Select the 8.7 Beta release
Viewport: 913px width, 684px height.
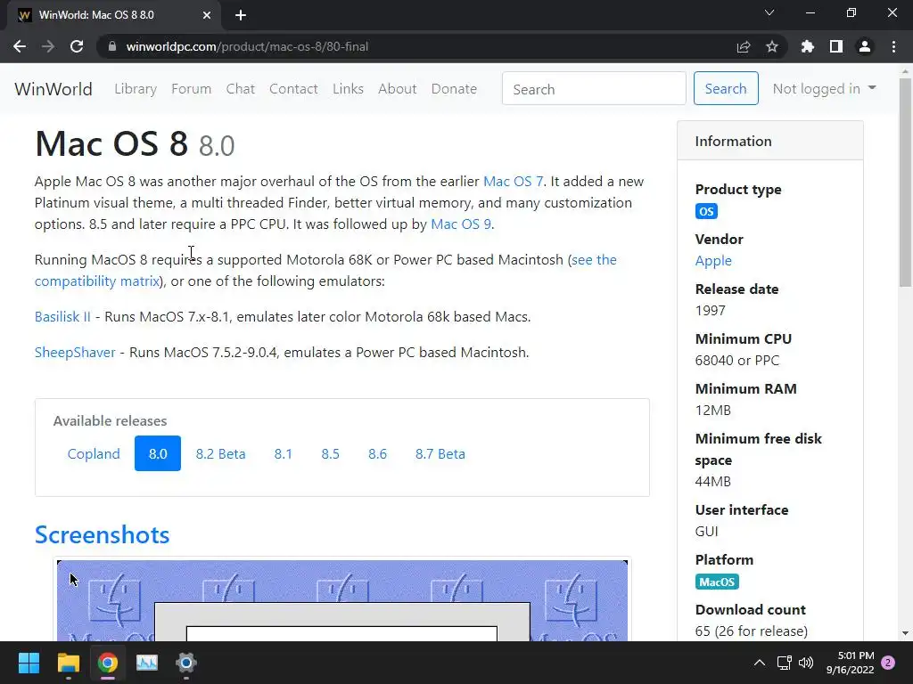(440, 453)
